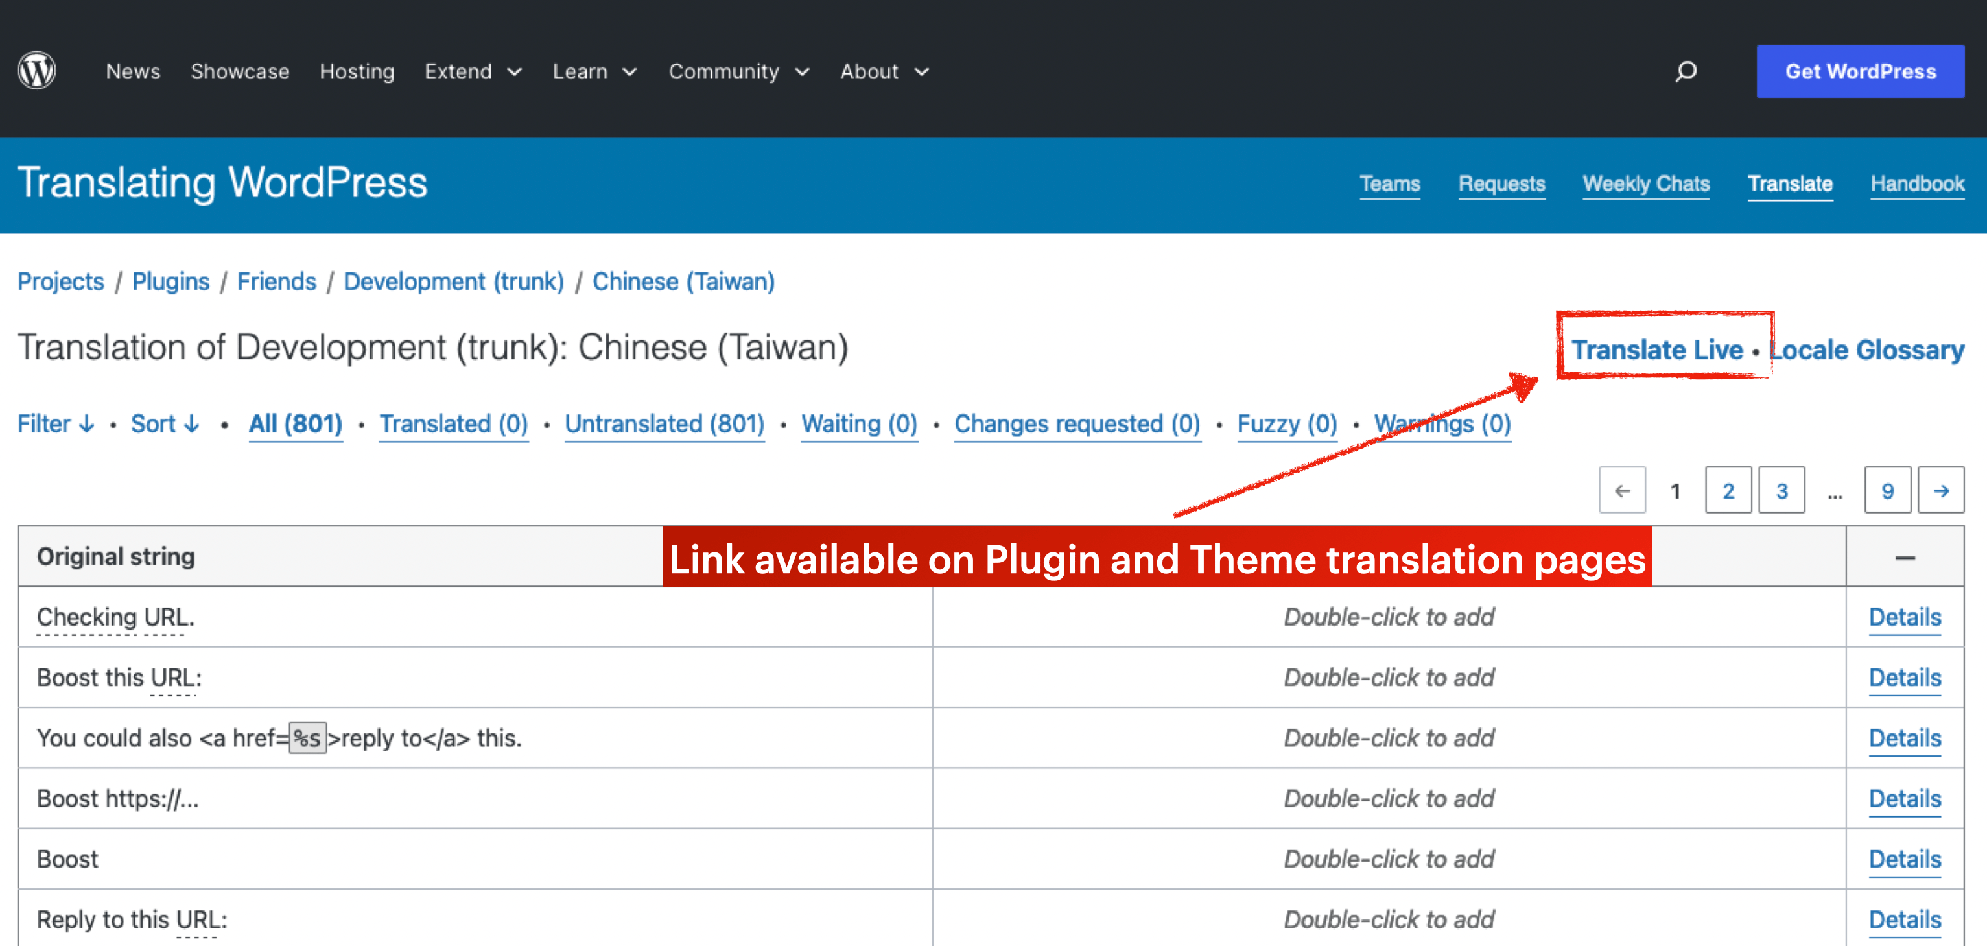Open the Translate Live link
Screen dimensions: 1987x946
(1657, 350)
